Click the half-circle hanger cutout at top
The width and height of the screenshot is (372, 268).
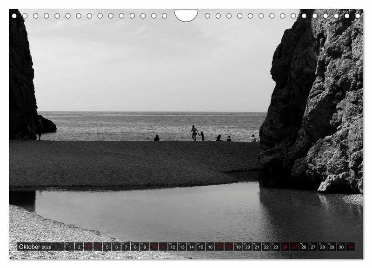[186, 14]
